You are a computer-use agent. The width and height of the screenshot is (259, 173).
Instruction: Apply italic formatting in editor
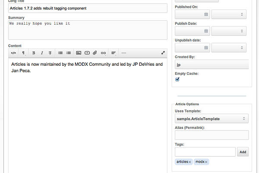[42, 53]
